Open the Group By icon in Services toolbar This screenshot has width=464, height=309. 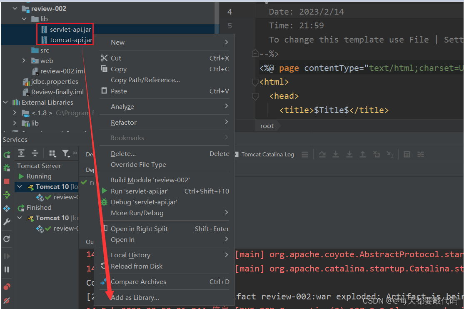(52, 153)
